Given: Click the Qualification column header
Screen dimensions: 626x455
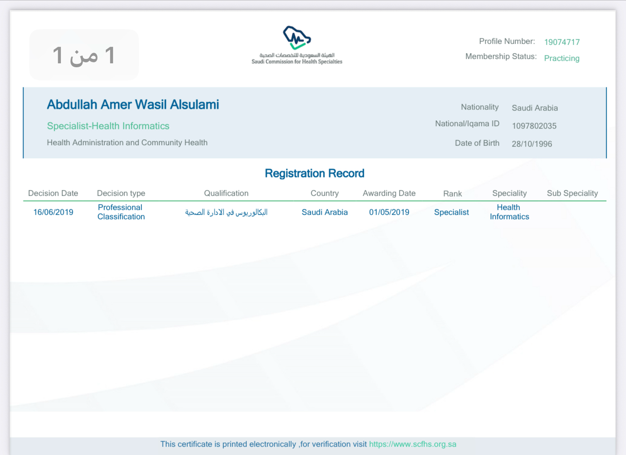Looking at the screenshot, I should (226, 193).
